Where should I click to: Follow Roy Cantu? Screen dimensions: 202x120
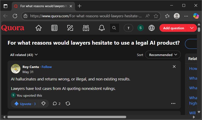coord(47,67)
